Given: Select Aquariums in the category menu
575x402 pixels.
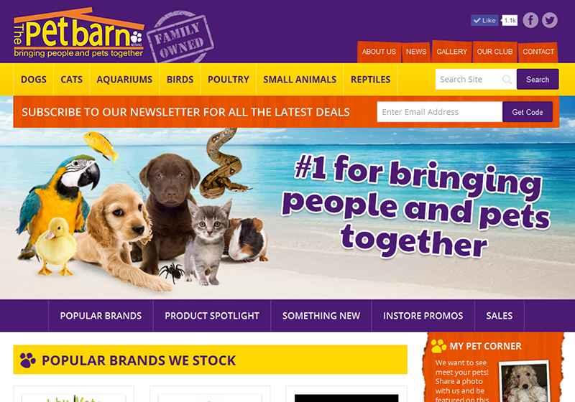Looking at the screenshot, I should (124, 80).
